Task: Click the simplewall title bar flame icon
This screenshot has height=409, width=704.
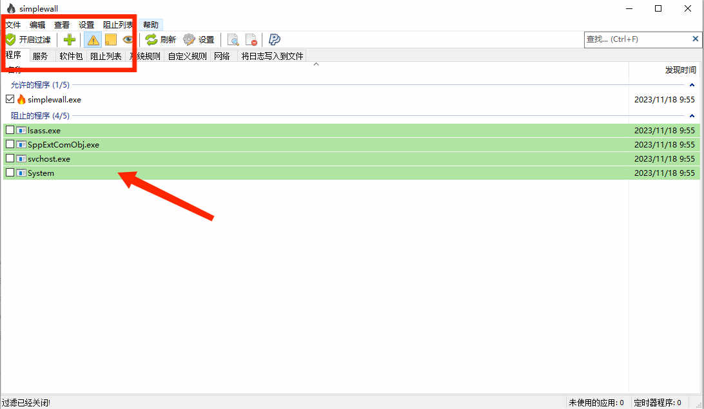Action: [x=11, y=8]
